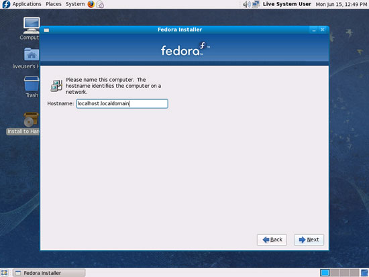Click the Fedora Installer taskbar button
This screenshot has height=277, width=369.
pos(49,273)
